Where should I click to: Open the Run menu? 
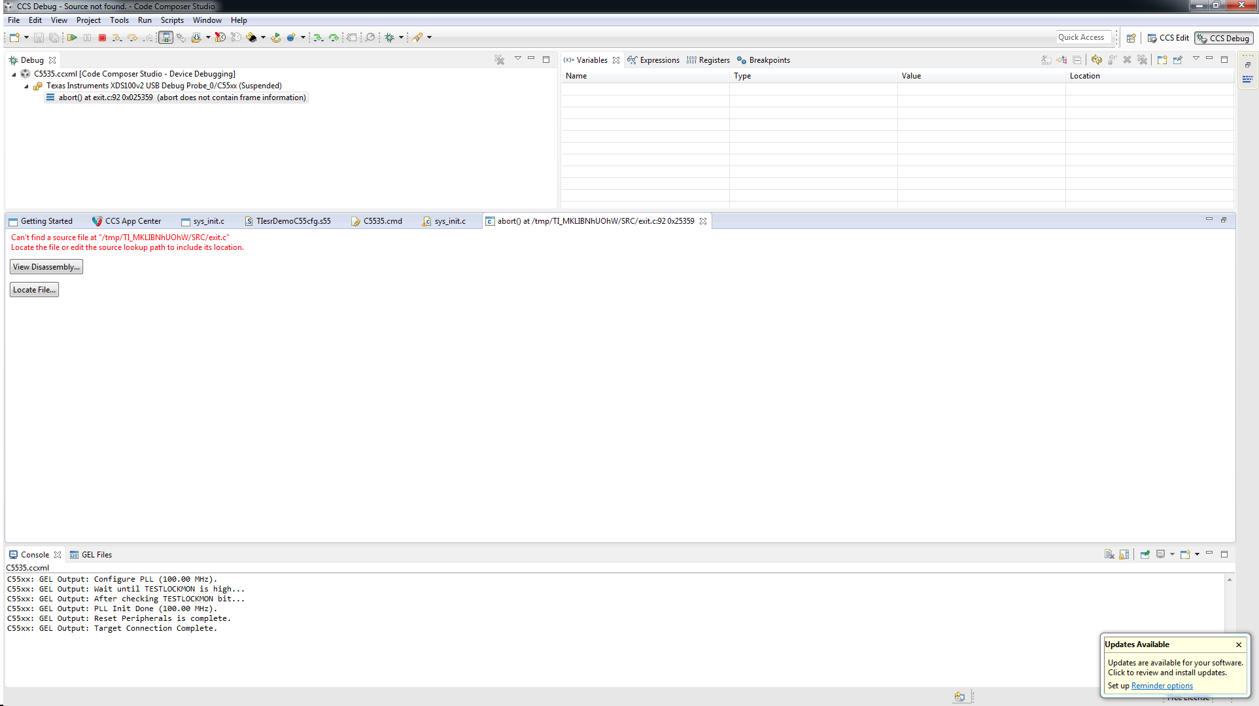[145, 20]
